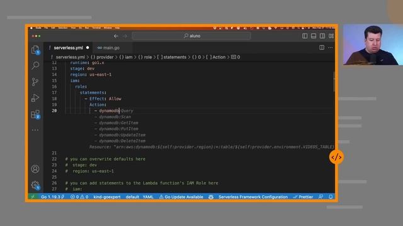This screenshot has height=226, width=403.
Task: Open the Search view in activity bar
Action: (35, 65)
